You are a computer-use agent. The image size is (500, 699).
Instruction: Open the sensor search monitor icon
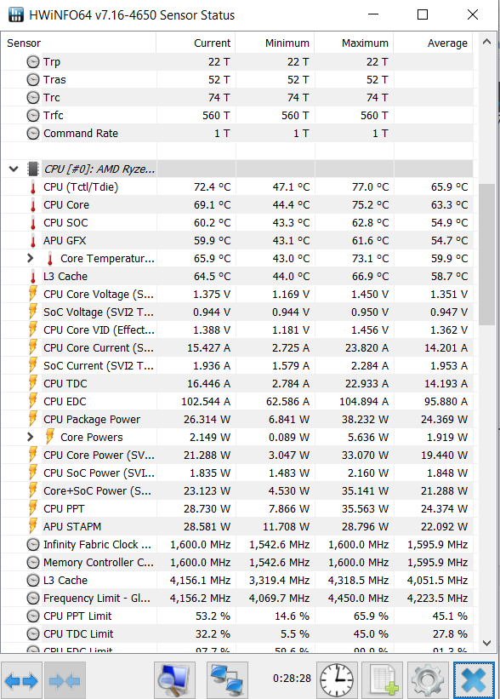click(174, 680)
